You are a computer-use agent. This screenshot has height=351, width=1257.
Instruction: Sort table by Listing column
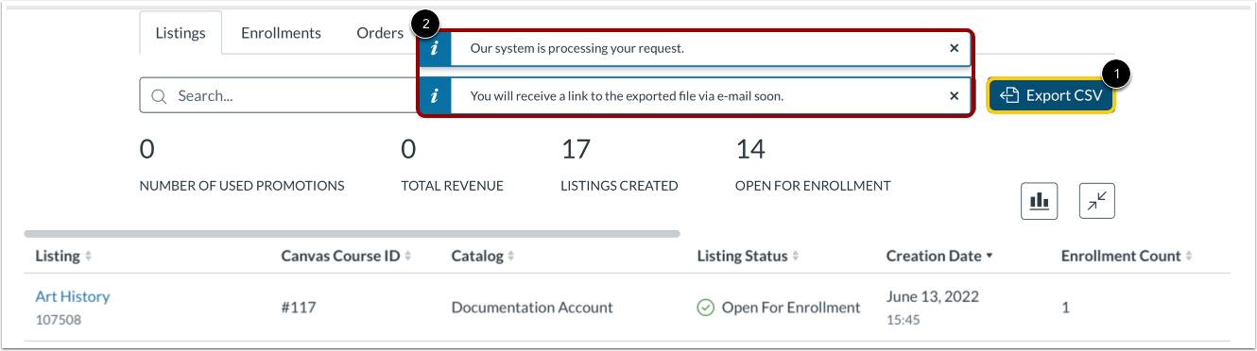[63, 256]
